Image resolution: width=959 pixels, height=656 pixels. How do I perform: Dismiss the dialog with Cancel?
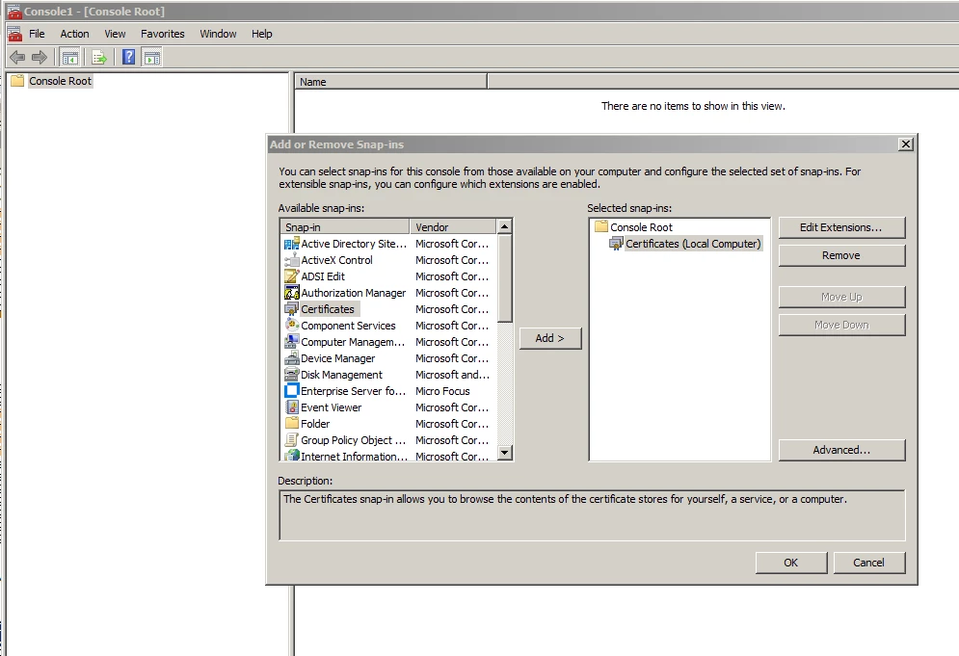point(868,563)
